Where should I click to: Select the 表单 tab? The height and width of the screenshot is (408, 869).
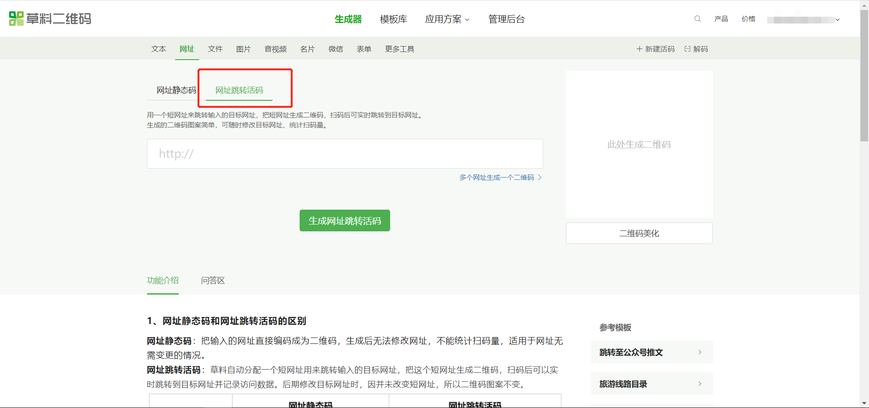coord(364,49)
